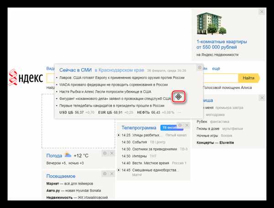Expand the currency rates three-dots menu
274x208 pixels.
tap(179, 112)
